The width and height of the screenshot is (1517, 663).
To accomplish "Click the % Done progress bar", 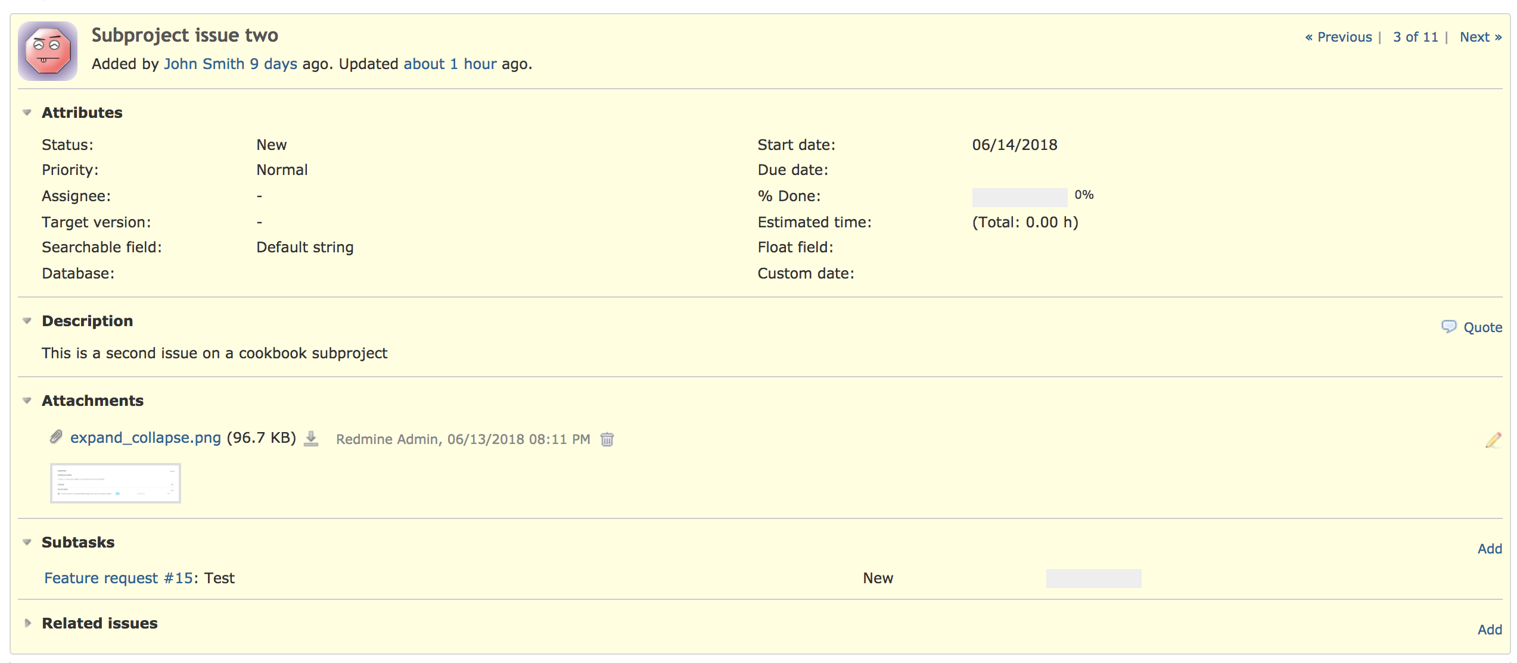I will 1019,197.
